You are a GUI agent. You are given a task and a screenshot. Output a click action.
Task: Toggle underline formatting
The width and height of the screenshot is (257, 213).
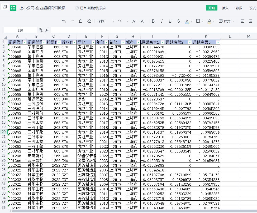170,21
